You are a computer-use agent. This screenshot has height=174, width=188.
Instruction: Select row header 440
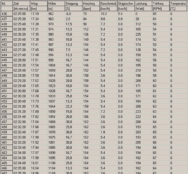click(7, 34)
